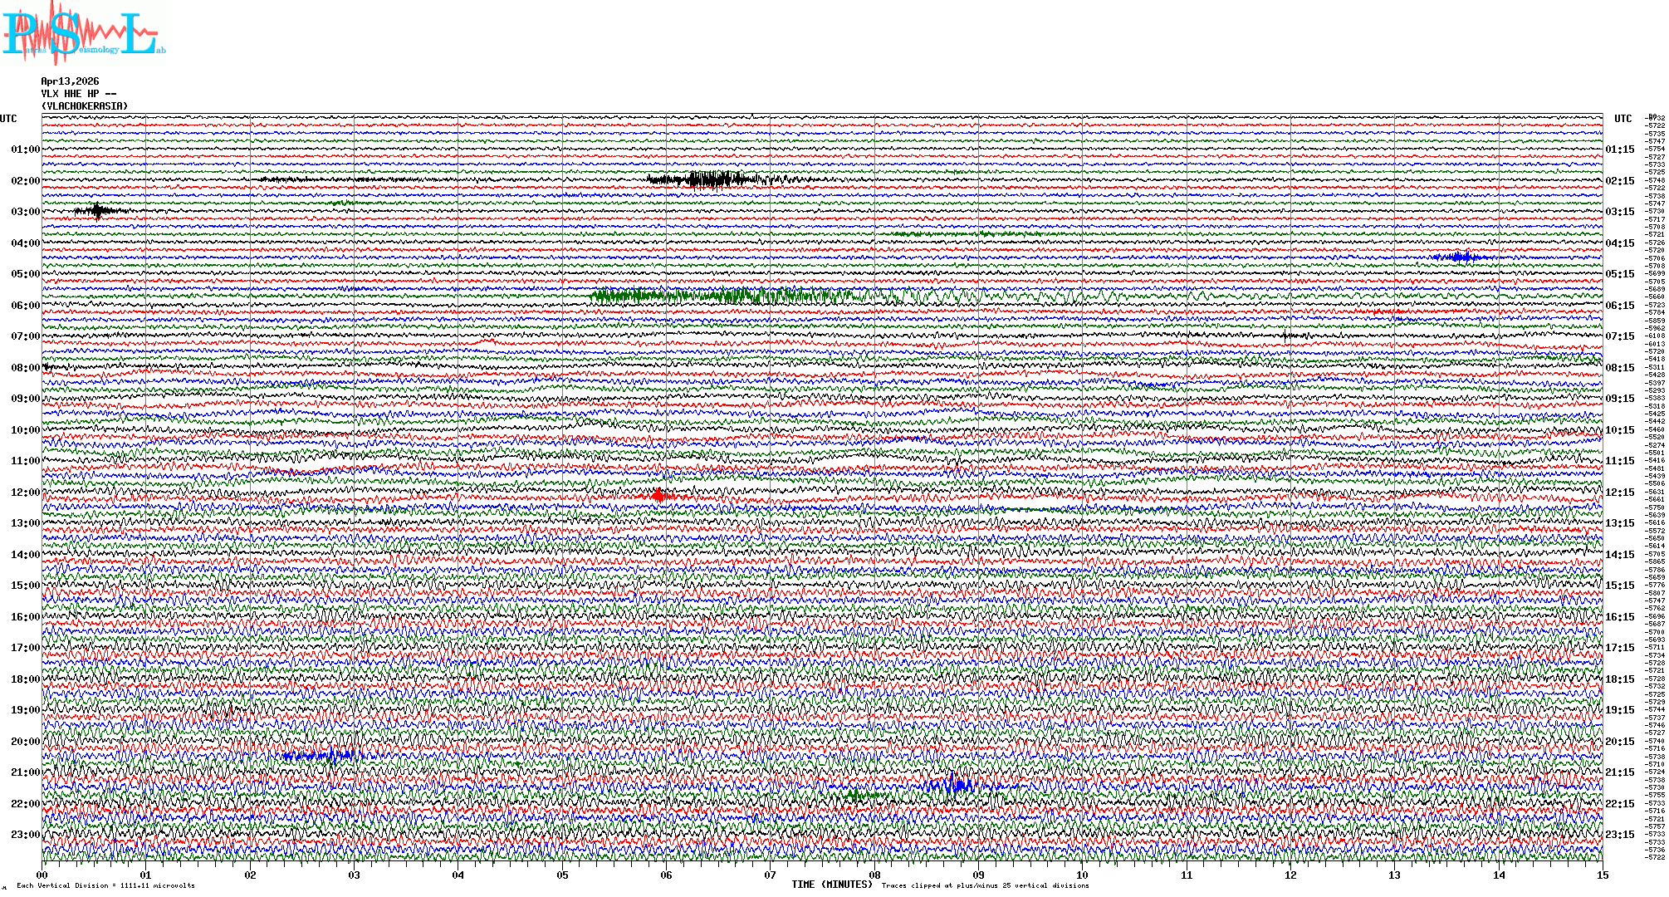Viewport: 1669px width, 897px height.
Task: Click the vertical division microvolts footnote
Action: pyautogui.click(x=105, y=885)
